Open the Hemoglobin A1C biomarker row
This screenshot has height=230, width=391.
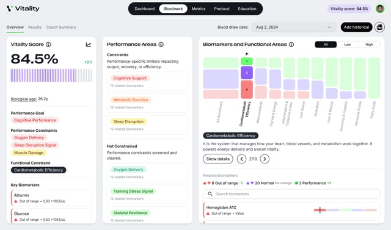(291, 210)
